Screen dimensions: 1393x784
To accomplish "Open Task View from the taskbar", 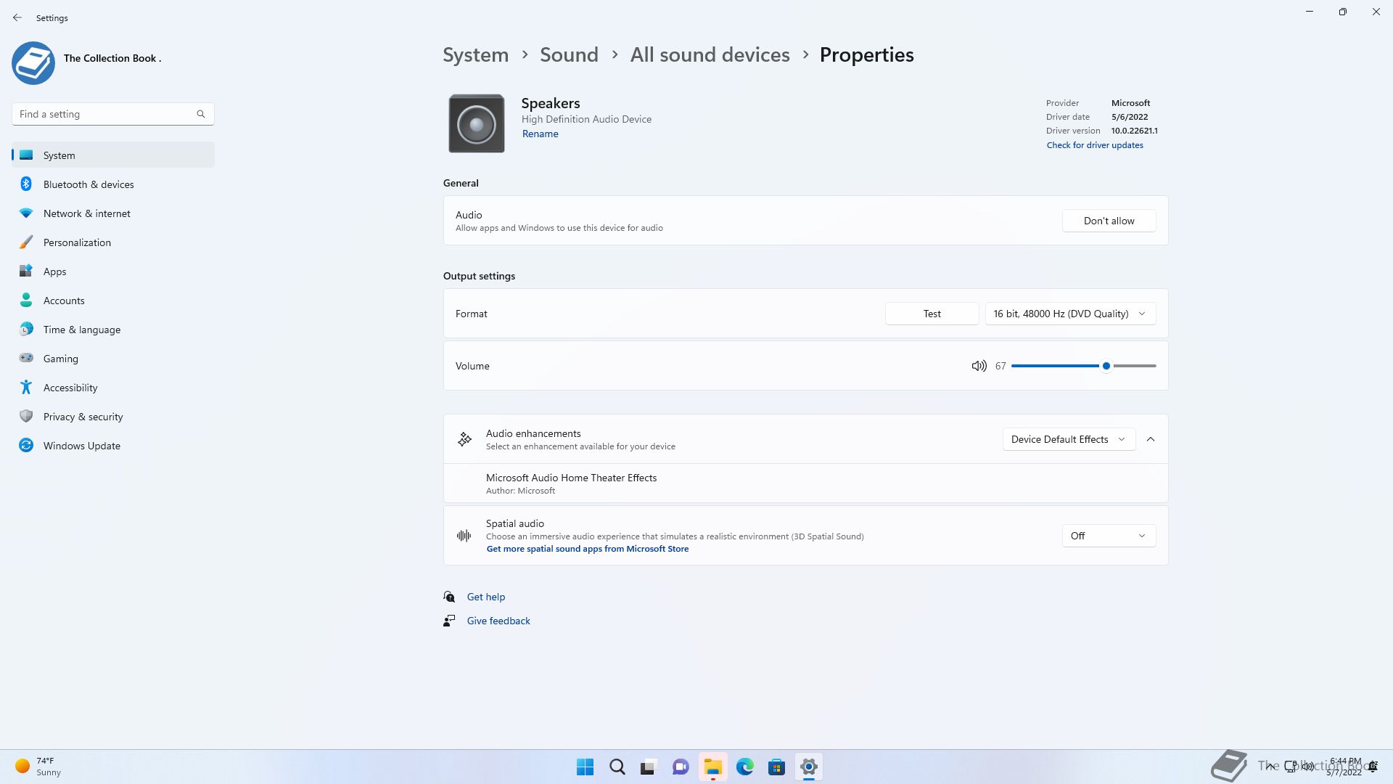I will coord(649,767).
